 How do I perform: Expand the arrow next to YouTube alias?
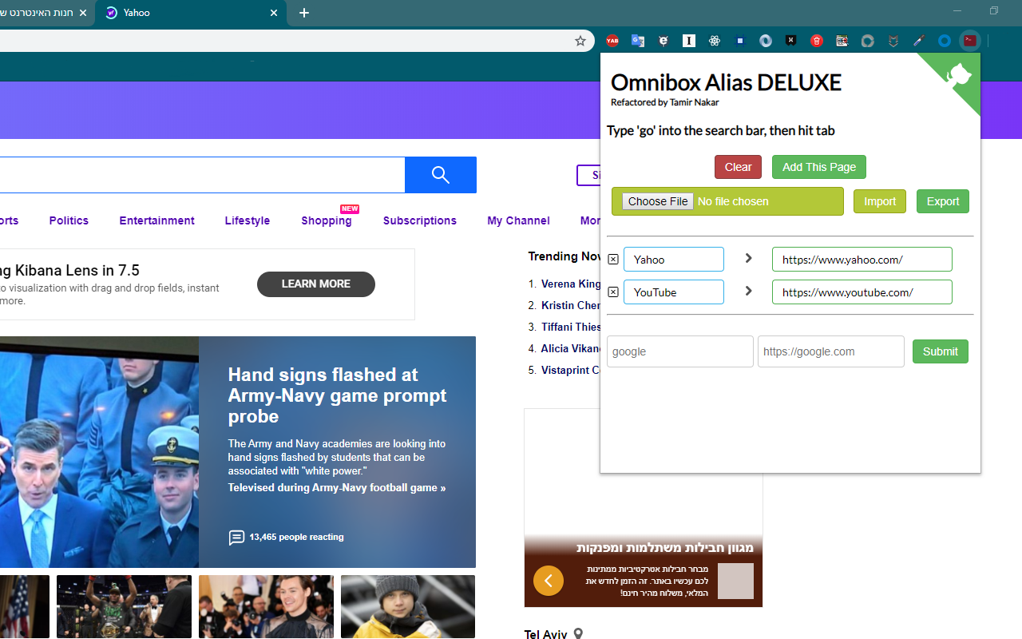tap(748, 291)
